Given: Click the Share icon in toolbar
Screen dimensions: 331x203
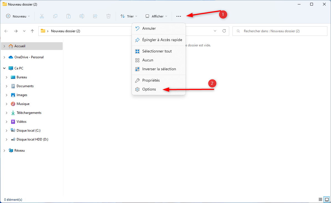Looking at the screenshot, I should tap(95, 16).
